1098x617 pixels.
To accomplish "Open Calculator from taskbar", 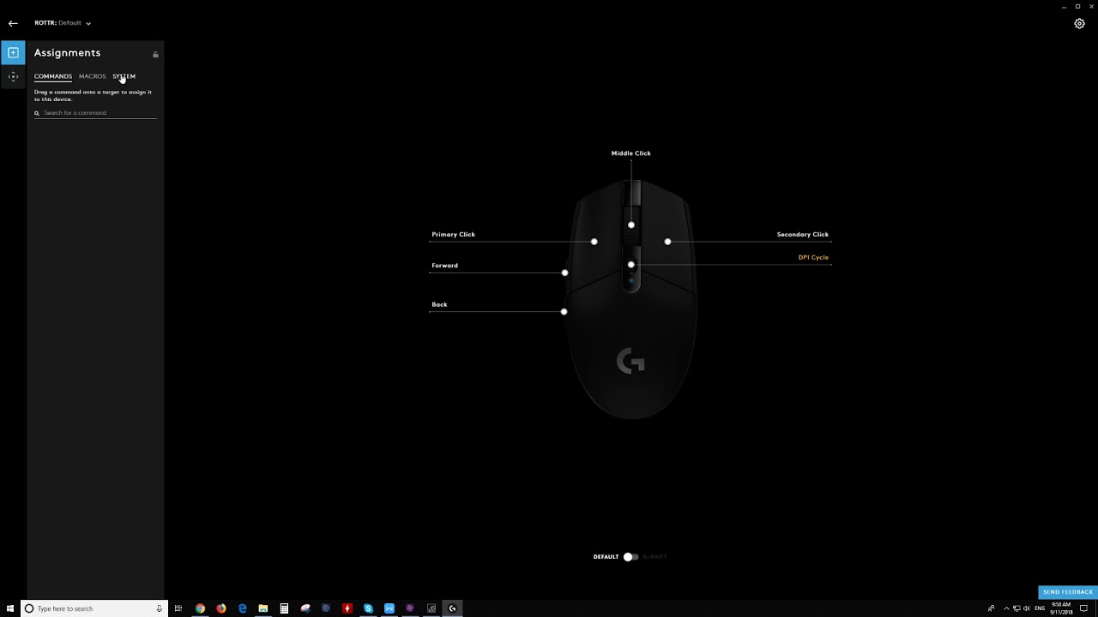I will pos(284,608).
